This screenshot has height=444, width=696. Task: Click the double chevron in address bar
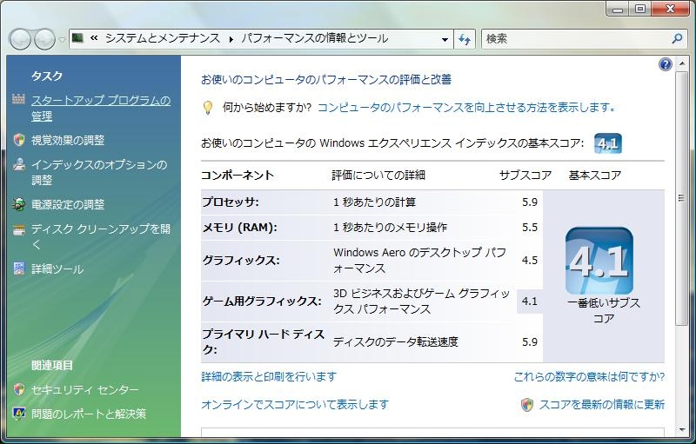point(94,38)
